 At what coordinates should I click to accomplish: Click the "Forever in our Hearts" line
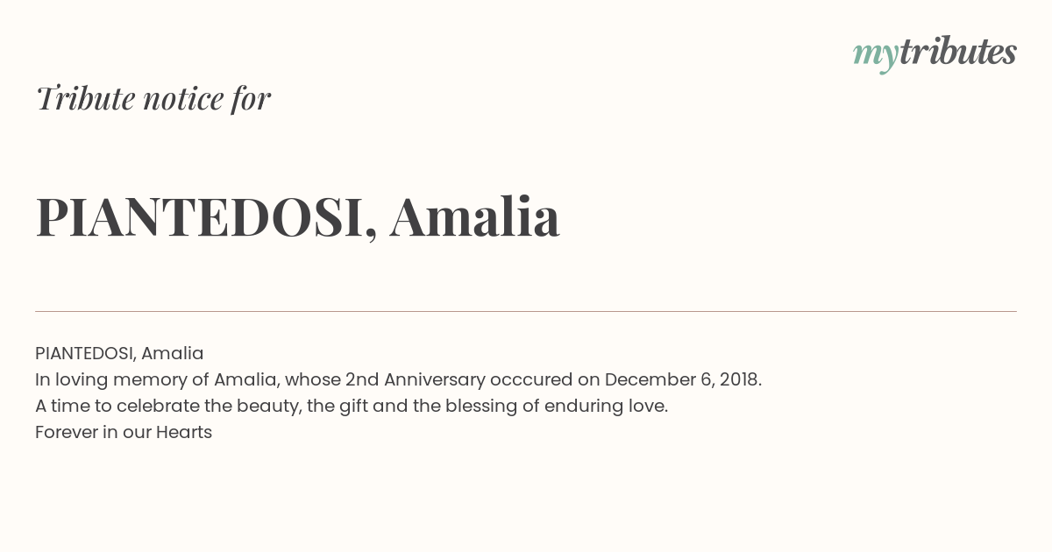[x=124, y=432]
